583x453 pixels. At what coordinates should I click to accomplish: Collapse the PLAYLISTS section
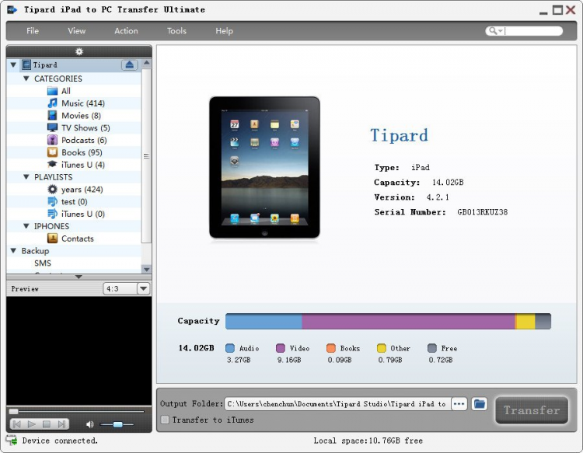26,177
